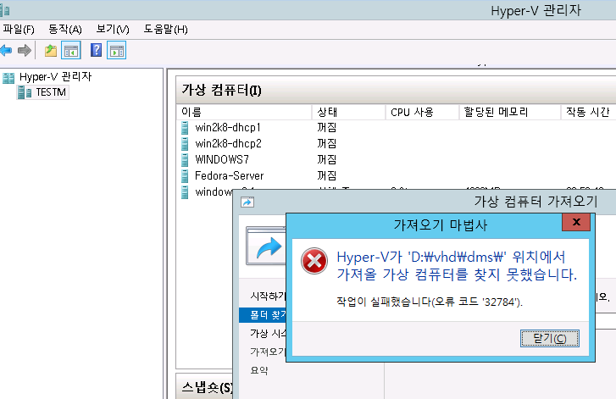Open the 도움말(H) menu

click(x=165, y=30)
